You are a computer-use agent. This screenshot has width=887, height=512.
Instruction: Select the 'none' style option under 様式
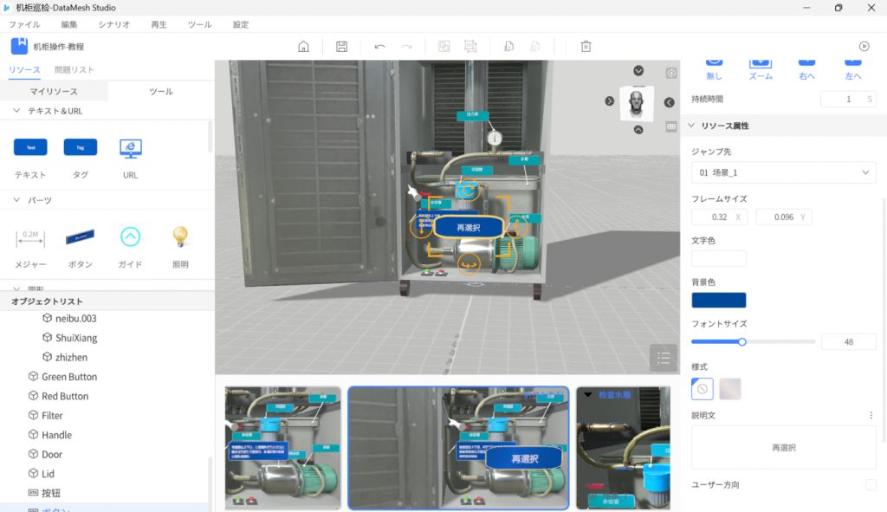point(702,389)
